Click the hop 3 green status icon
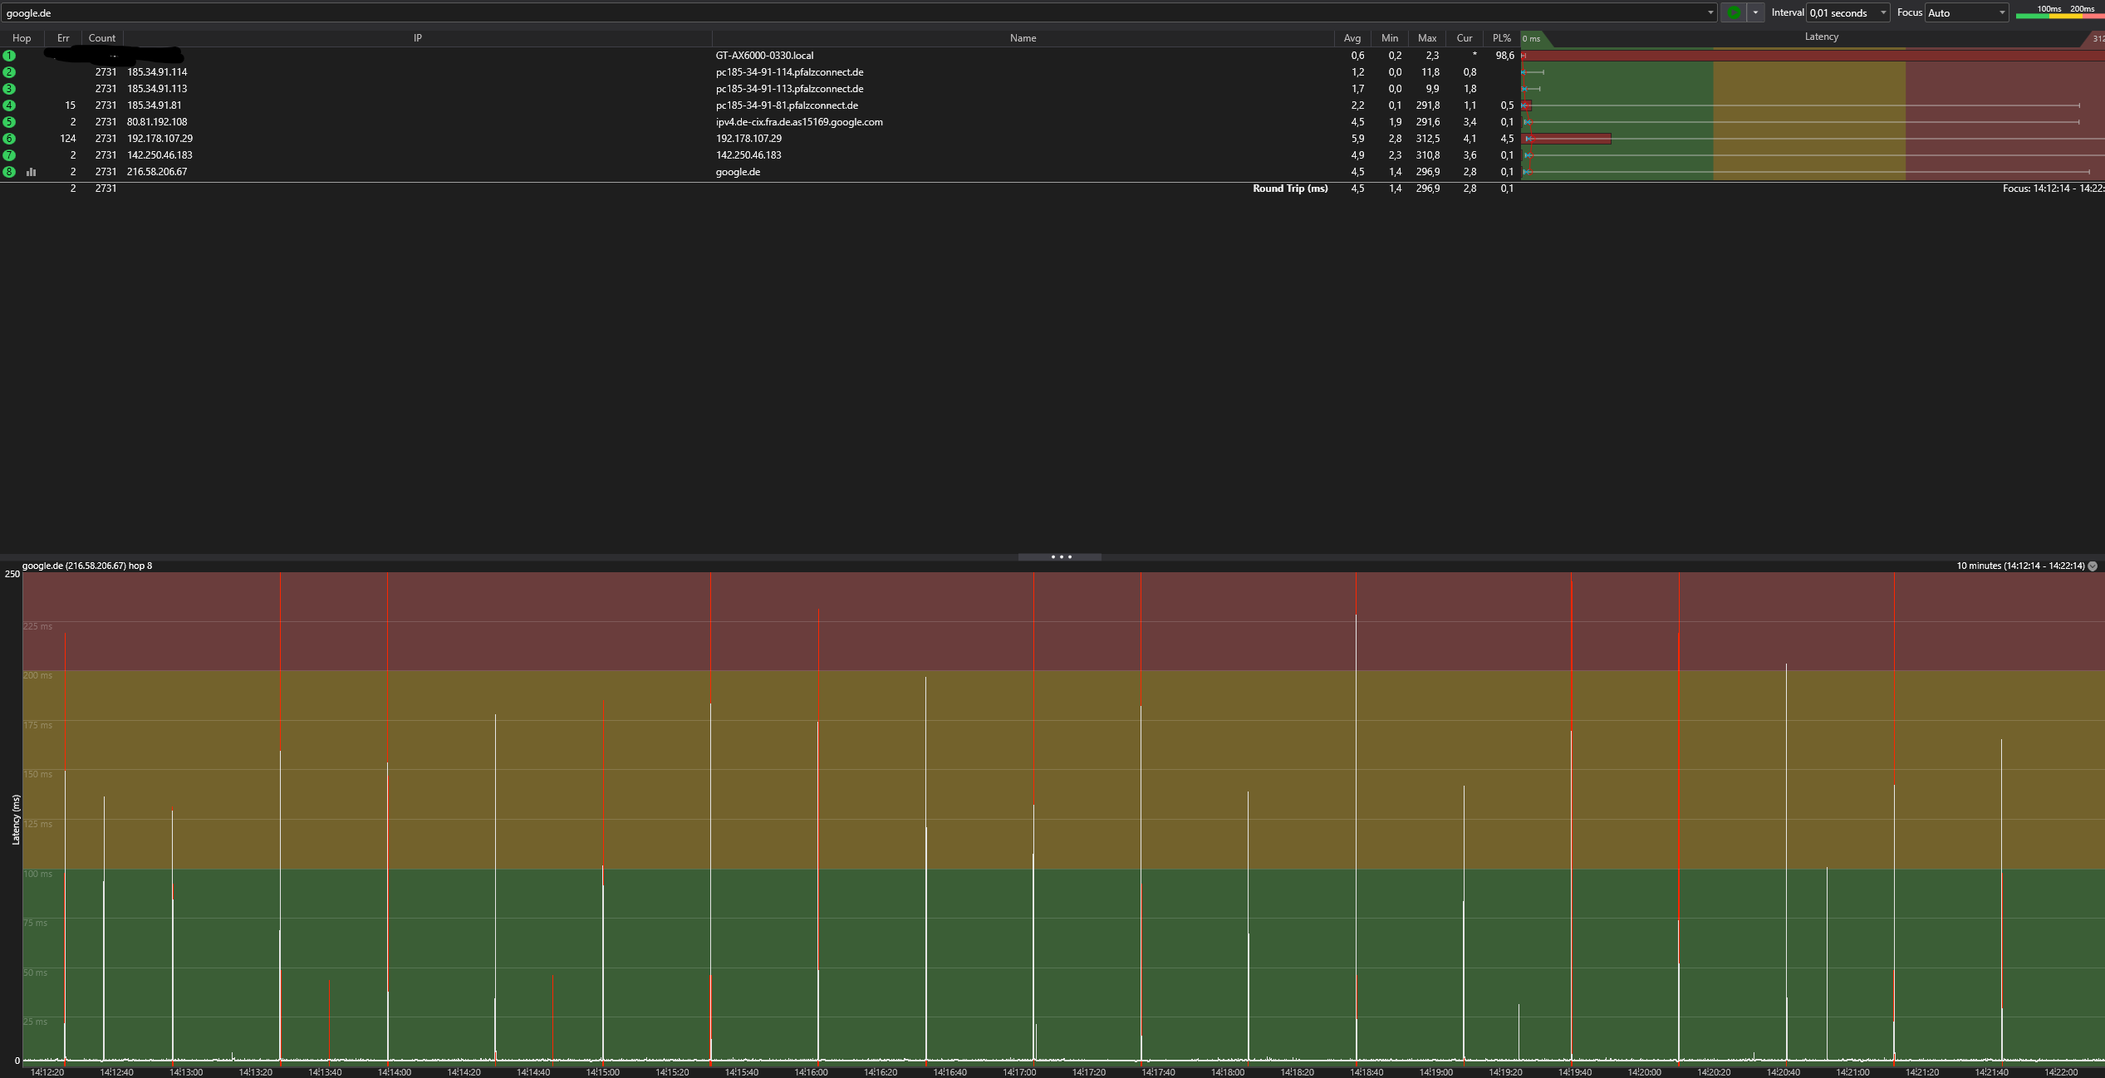 tap(9, 89)
